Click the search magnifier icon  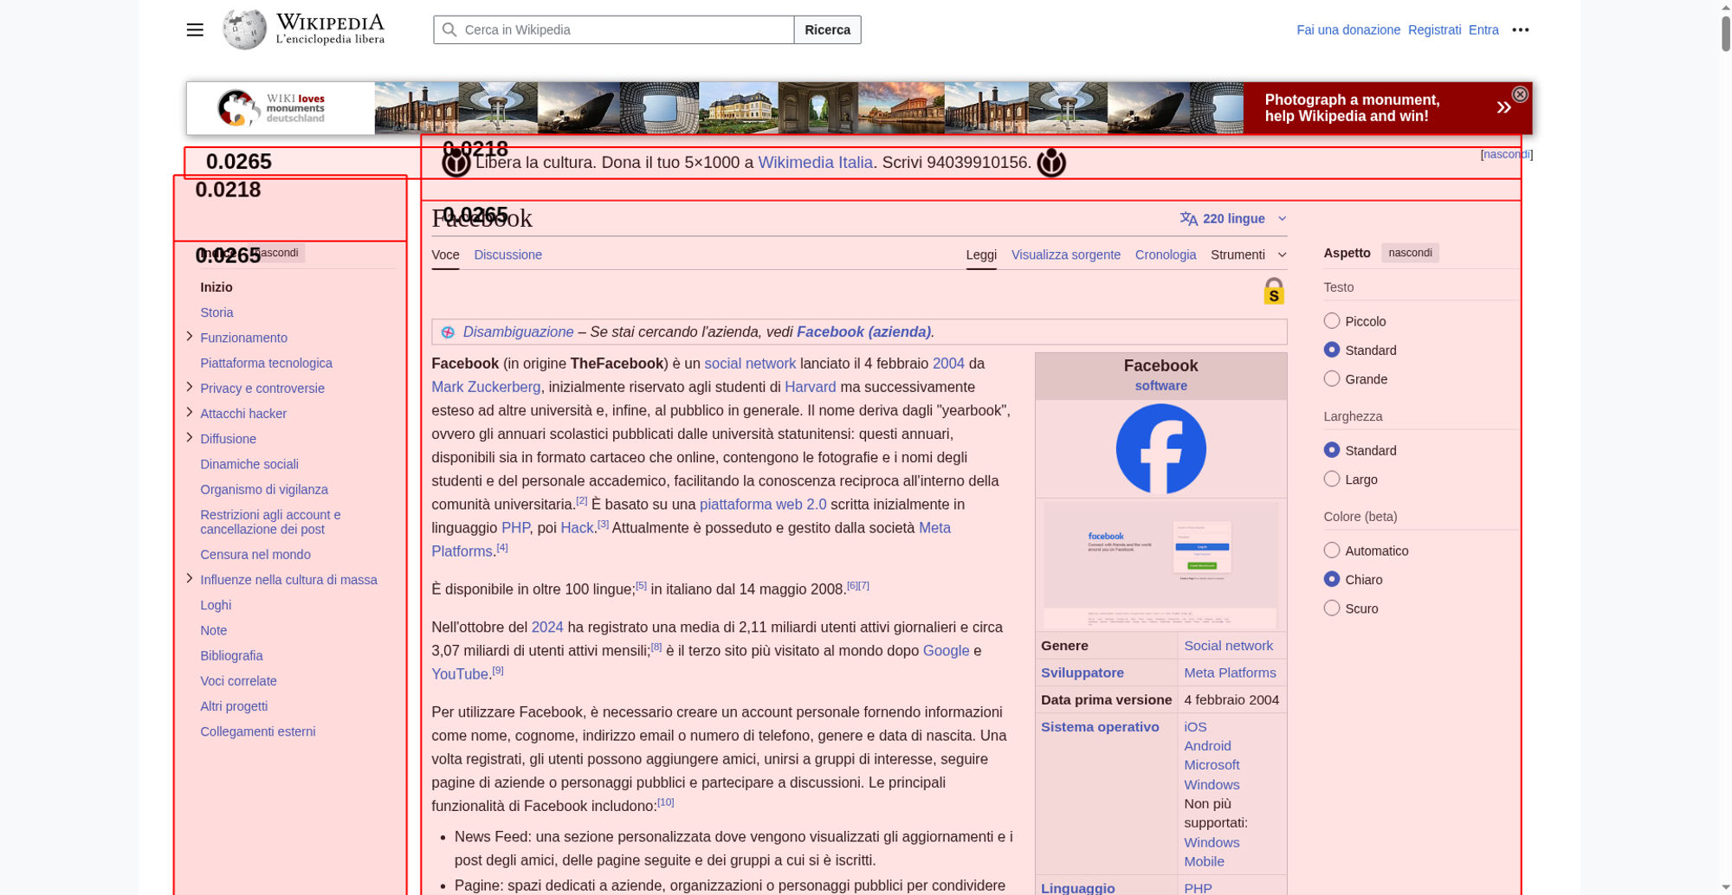click(x=449, y=29)
